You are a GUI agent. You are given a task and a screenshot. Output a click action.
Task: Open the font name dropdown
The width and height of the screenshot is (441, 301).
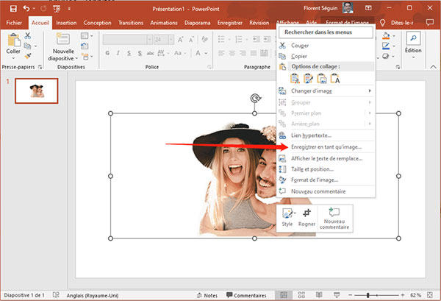150,40
